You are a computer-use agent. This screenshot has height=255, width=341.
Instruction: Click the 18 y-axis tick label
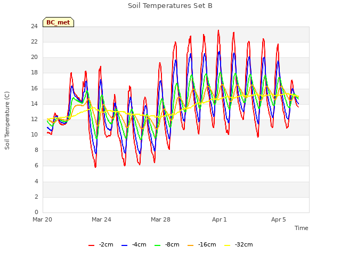point(34,73)
